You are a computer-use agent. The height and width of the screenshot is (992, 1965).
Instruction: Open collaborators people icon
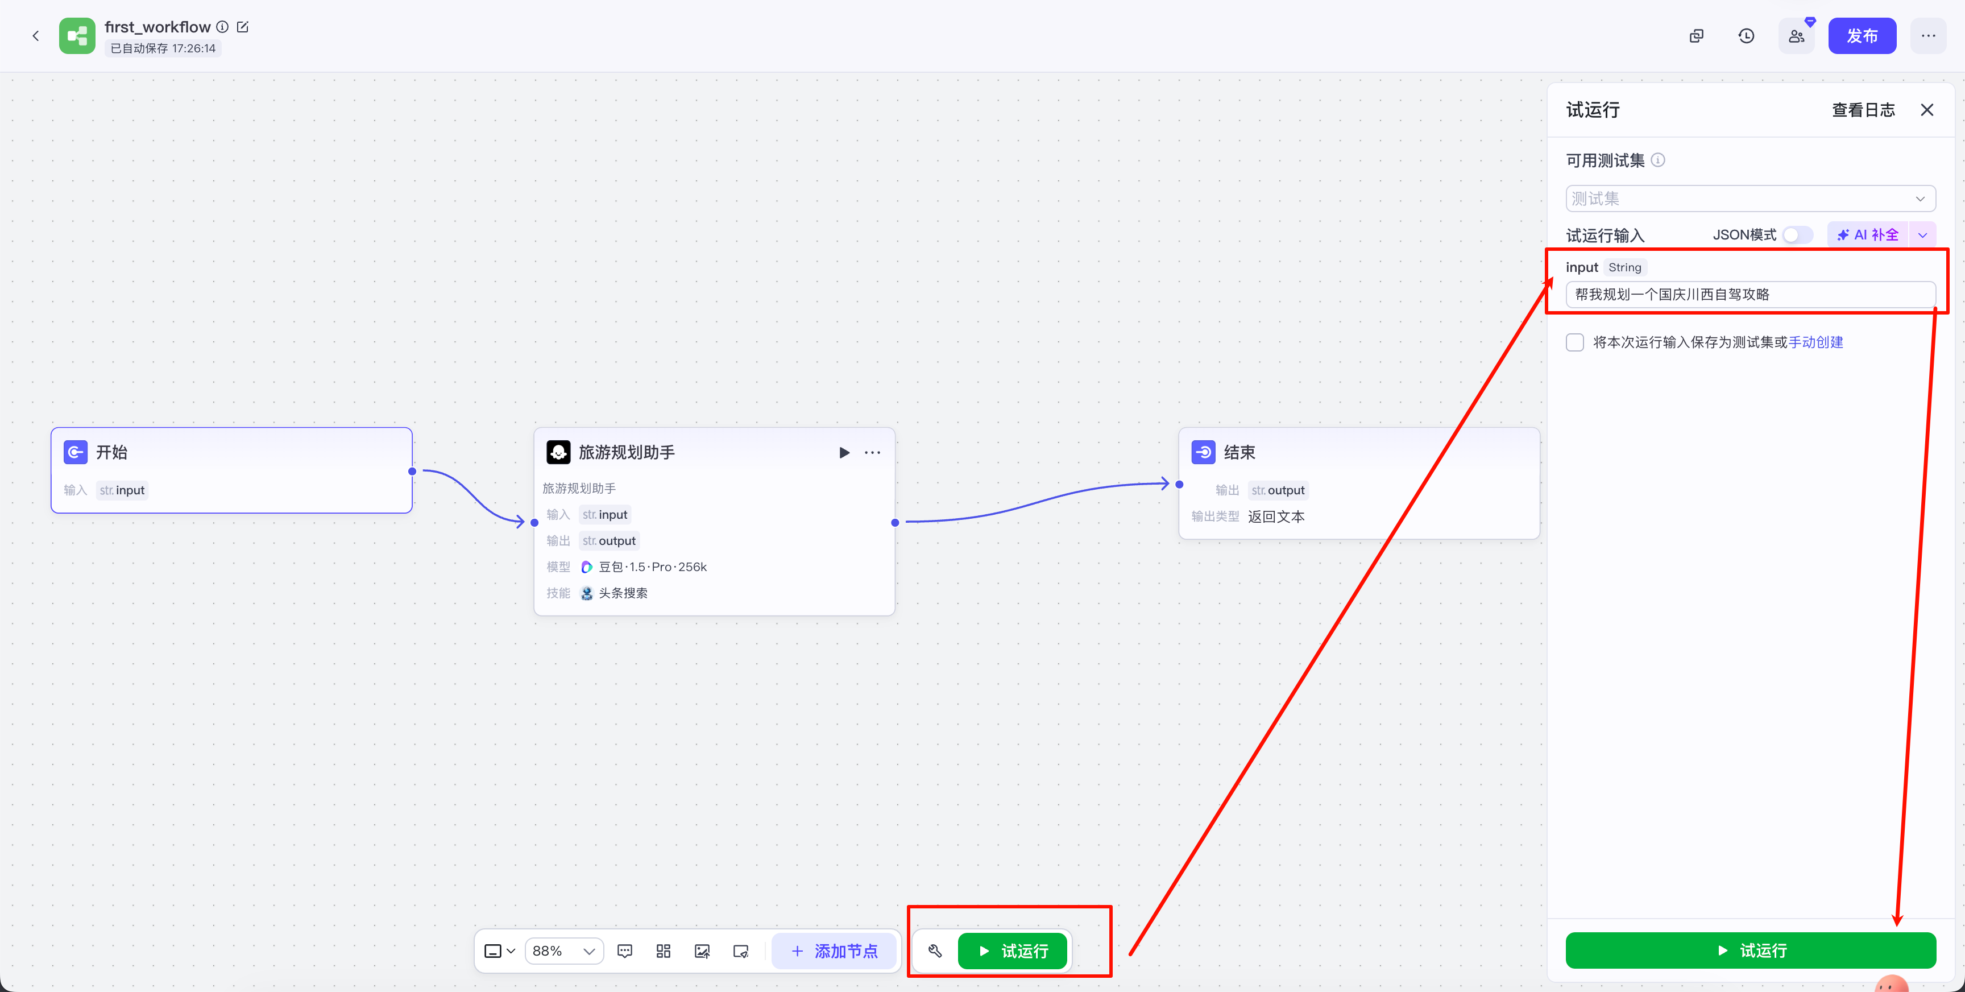tap(1797, 36)
